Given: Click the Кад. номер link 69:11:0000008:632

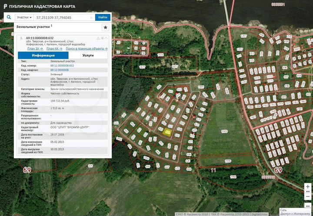Looking at the screenshot, I should (62, 65).
